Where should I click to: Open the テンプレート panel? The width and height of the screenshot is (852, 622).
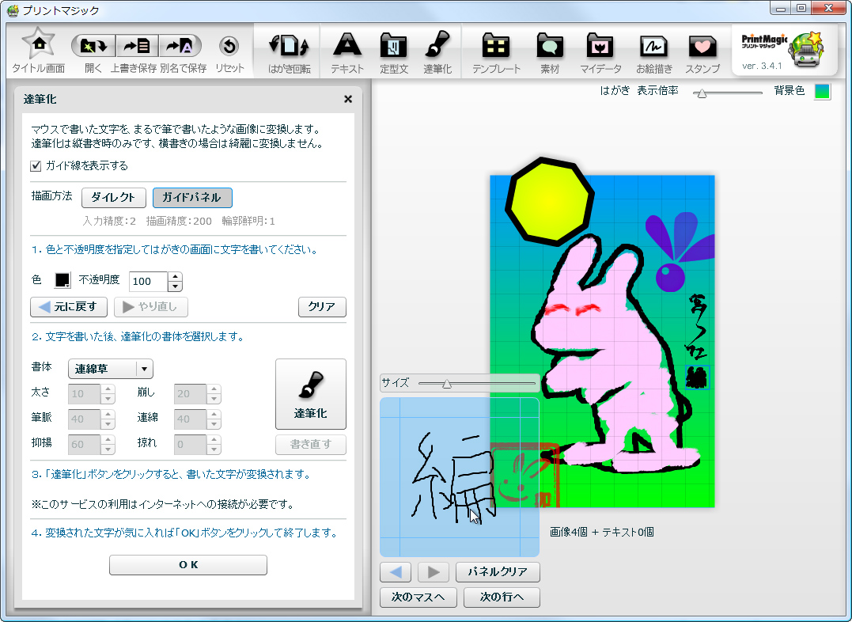tap(498, 50)
